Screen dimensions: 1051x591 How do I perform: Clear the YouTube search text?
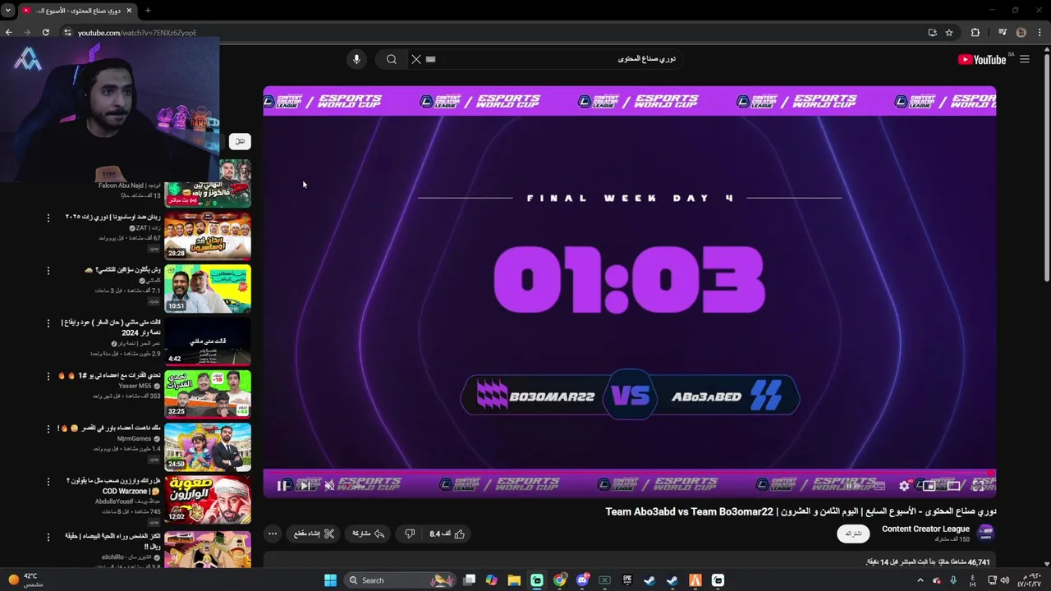[416, 59]
